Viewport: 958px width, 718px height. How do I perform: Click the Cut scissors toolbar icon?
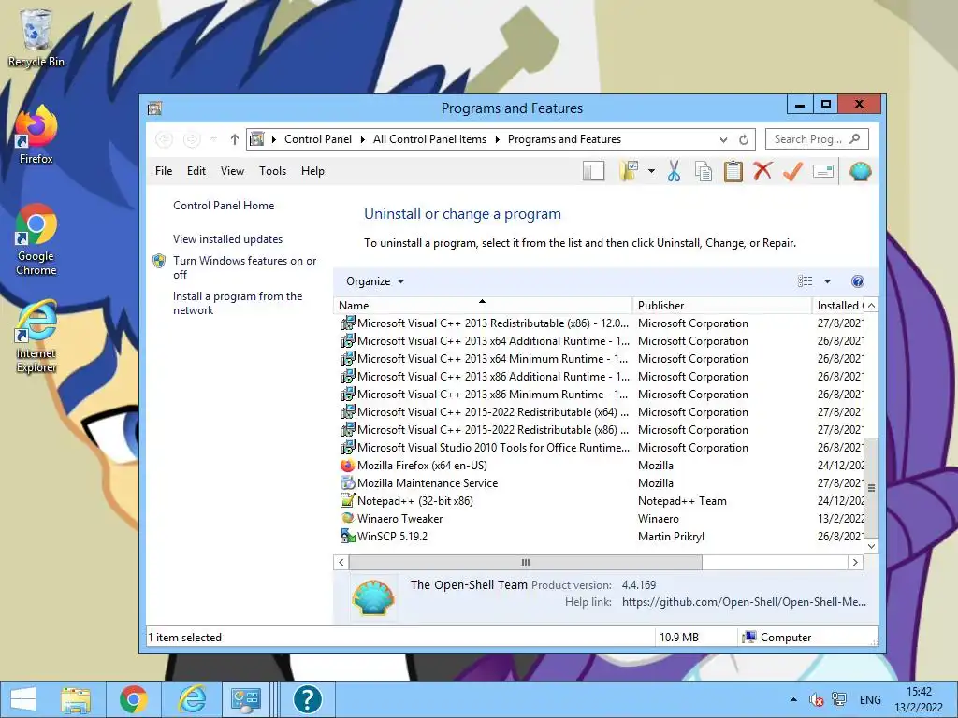[674, 172]
